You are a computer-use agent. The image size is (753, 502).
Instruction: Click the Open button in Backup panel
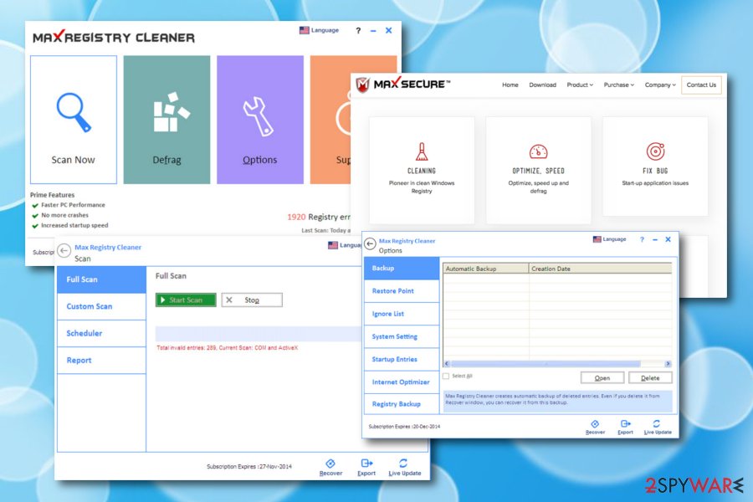point(602,378)
